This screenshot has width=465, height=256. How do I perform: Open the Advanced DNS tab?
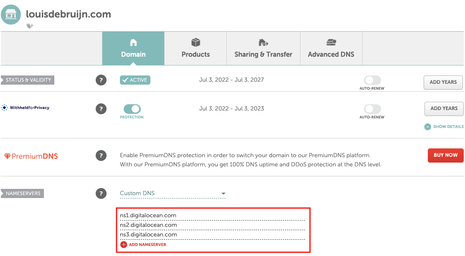(x=331, y=48)
